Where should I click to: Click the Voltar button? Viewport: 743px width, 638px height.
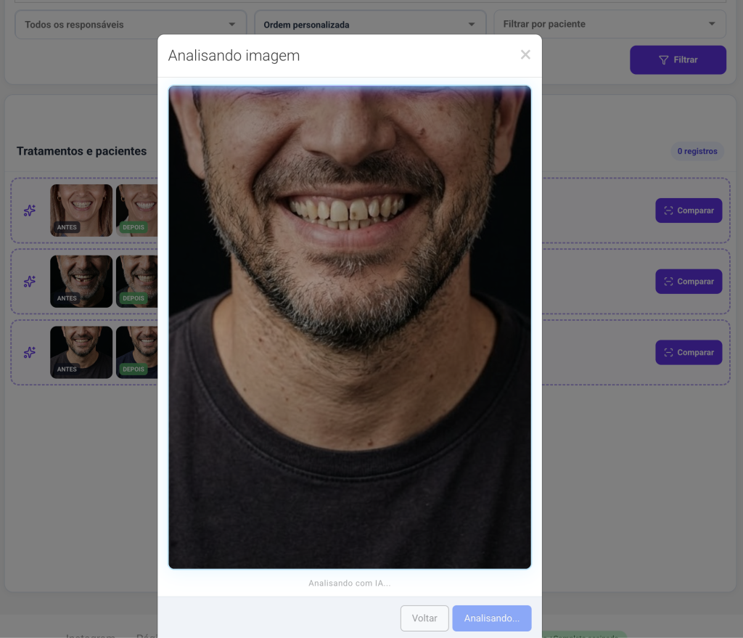[424, 618]
